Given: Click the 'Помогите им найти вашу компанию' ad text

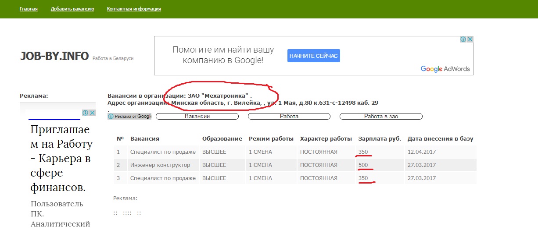Looking at the screenshot, I should click(223, 55).
